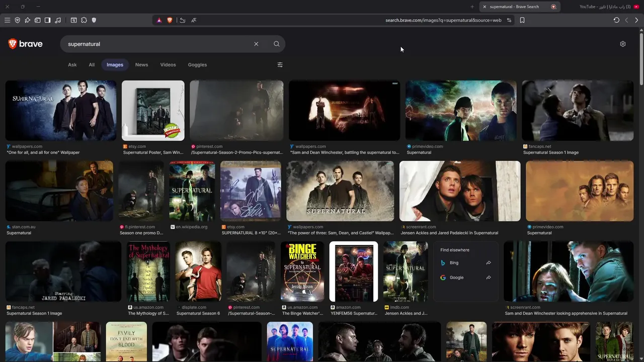
Task: Close the supernatural Brave Search tab
Action: pyautogui.click(x=485, y=7)
